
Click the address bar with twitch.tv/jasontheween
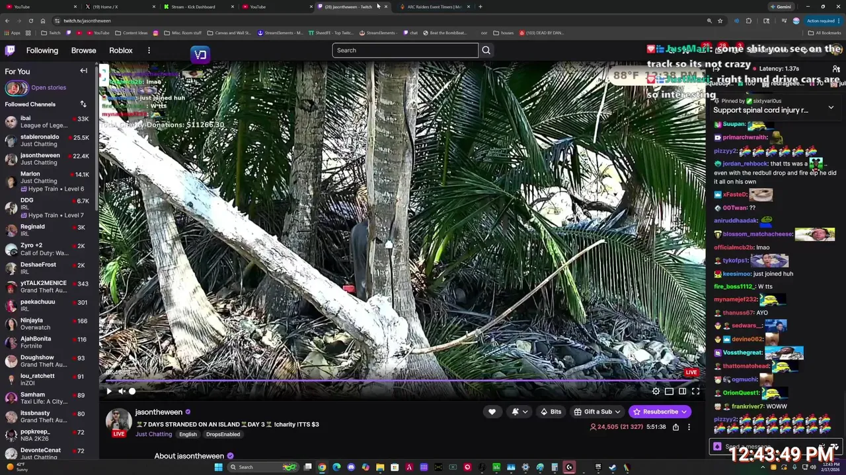(377, 20)
